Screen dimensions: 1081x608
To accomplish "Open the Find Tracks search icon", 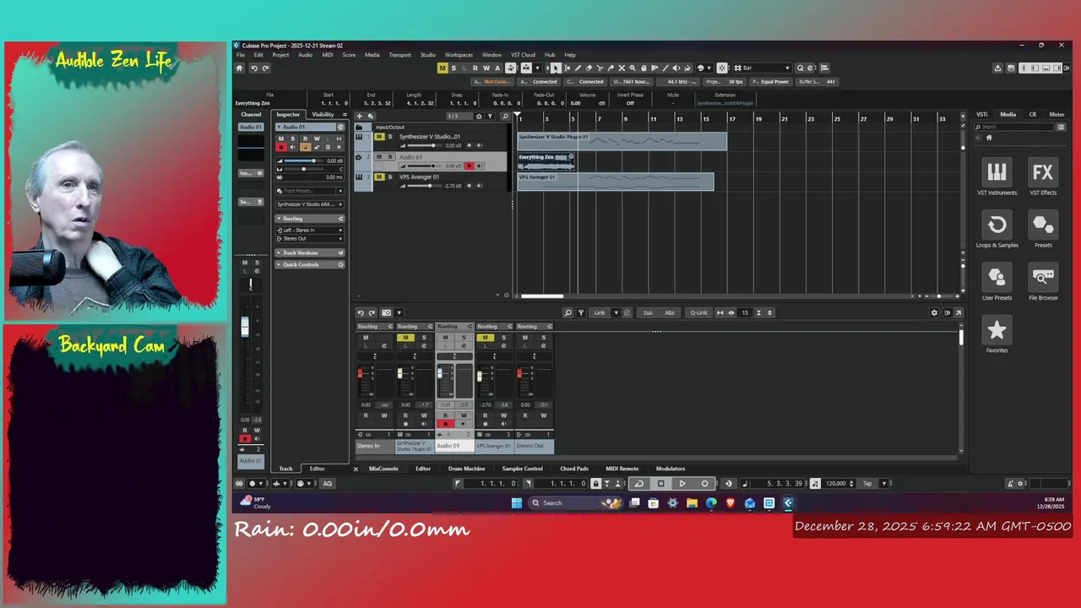I will coord(505,116).
